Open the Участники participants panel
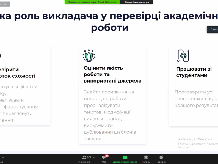The height and width of the screenshot is (164, 218). 84,159
